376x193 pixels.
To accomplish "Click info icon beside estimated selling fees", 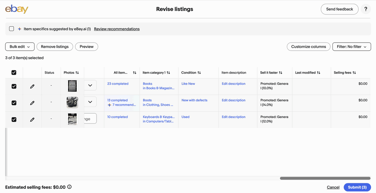I will coord(70,187).
